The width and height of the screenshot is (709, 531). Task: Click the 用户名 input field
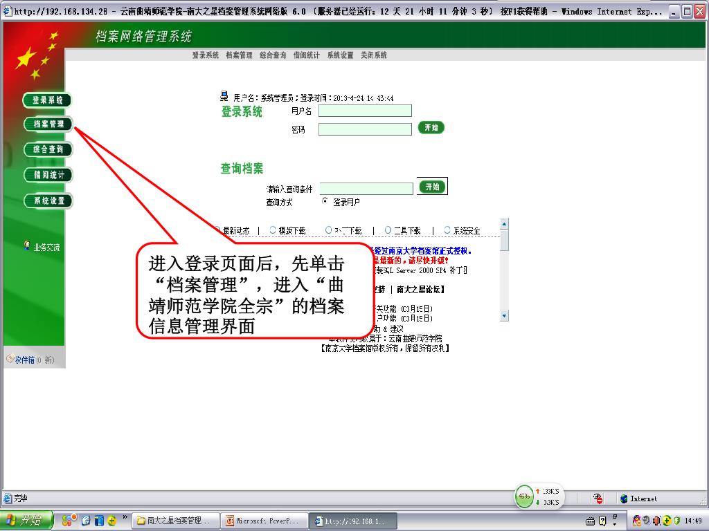click(366, 111)
